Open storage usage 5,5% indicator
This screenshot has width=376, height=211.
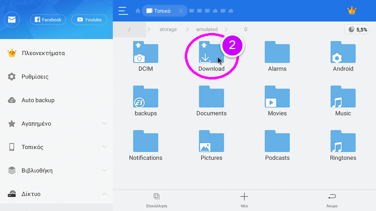coord(357,29)
